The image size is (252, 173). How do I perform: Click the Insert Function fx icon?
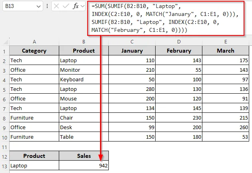[76, 6]
